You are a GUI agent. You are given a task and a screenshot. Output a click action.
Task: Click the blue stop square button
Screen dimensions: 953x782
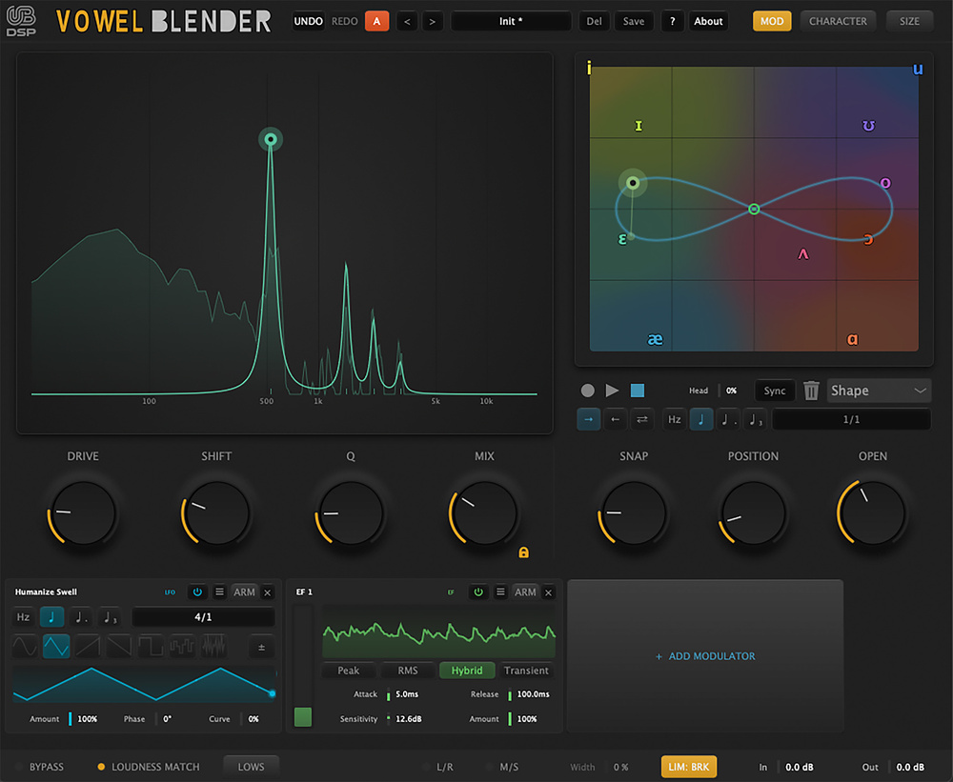[x=637, y=391]
